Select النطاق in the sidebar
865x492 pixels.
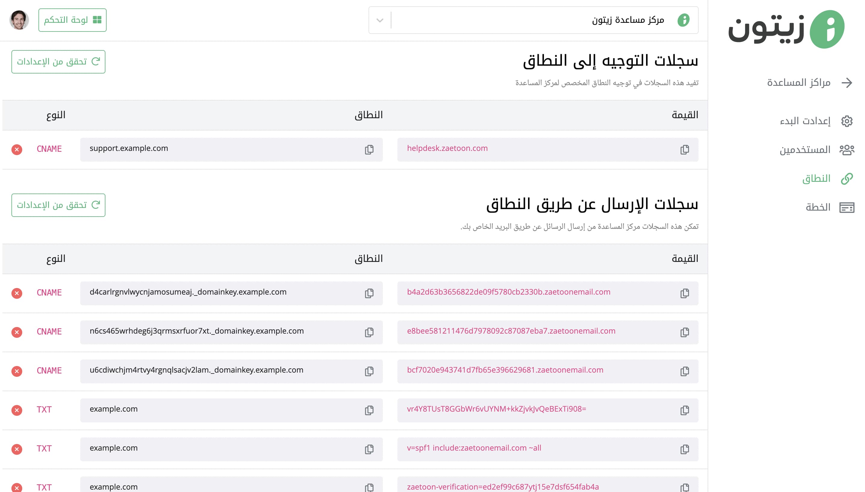pyautogui.click(x=827, y=178)
